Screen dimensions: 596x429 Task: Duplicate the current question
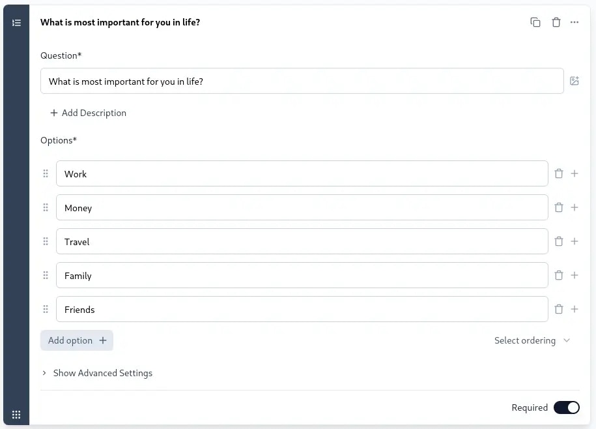coord(535,22)
